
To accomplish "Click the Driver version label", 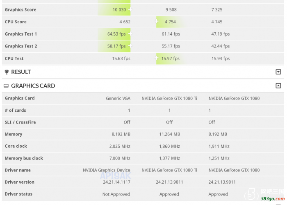I will (20, 182).
